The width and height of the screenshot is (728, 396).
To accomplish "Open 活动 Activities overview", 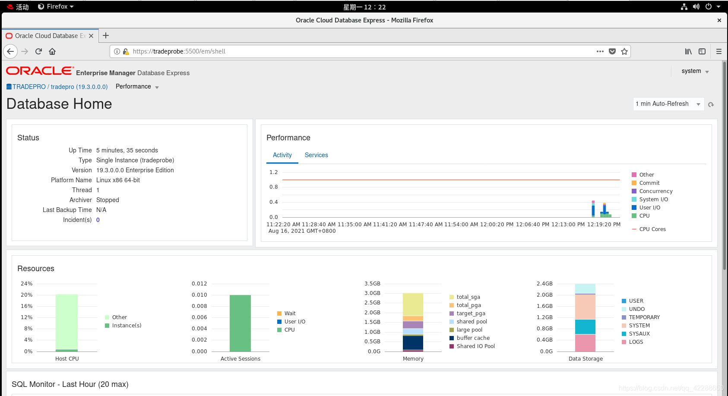I will (x=18, y=7).
